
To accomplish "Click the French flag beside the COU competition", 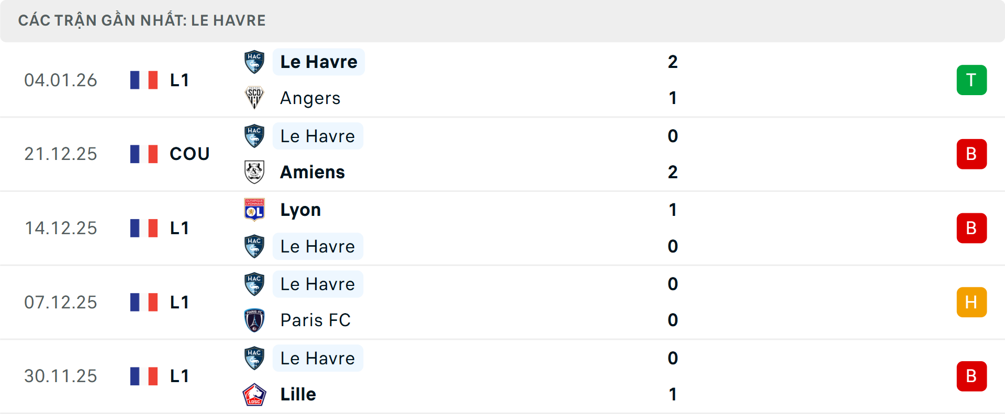I will click(144, 154).
